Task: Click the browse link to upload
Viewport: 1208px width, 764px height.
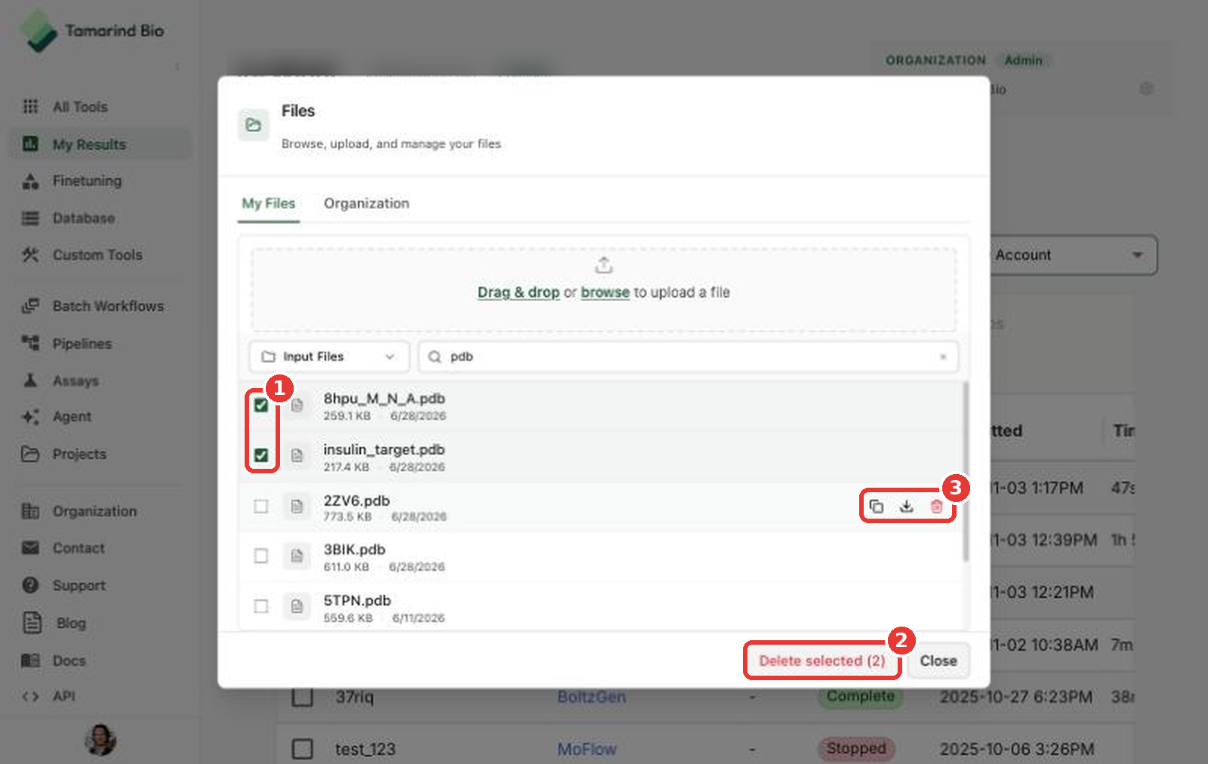Action: (605, 292)
